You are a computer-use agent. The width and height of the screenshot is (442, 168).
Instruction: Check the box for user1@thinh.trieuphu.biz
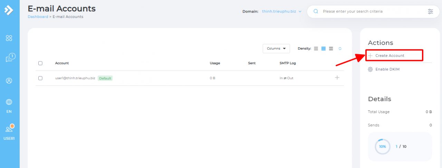point(40,78)
